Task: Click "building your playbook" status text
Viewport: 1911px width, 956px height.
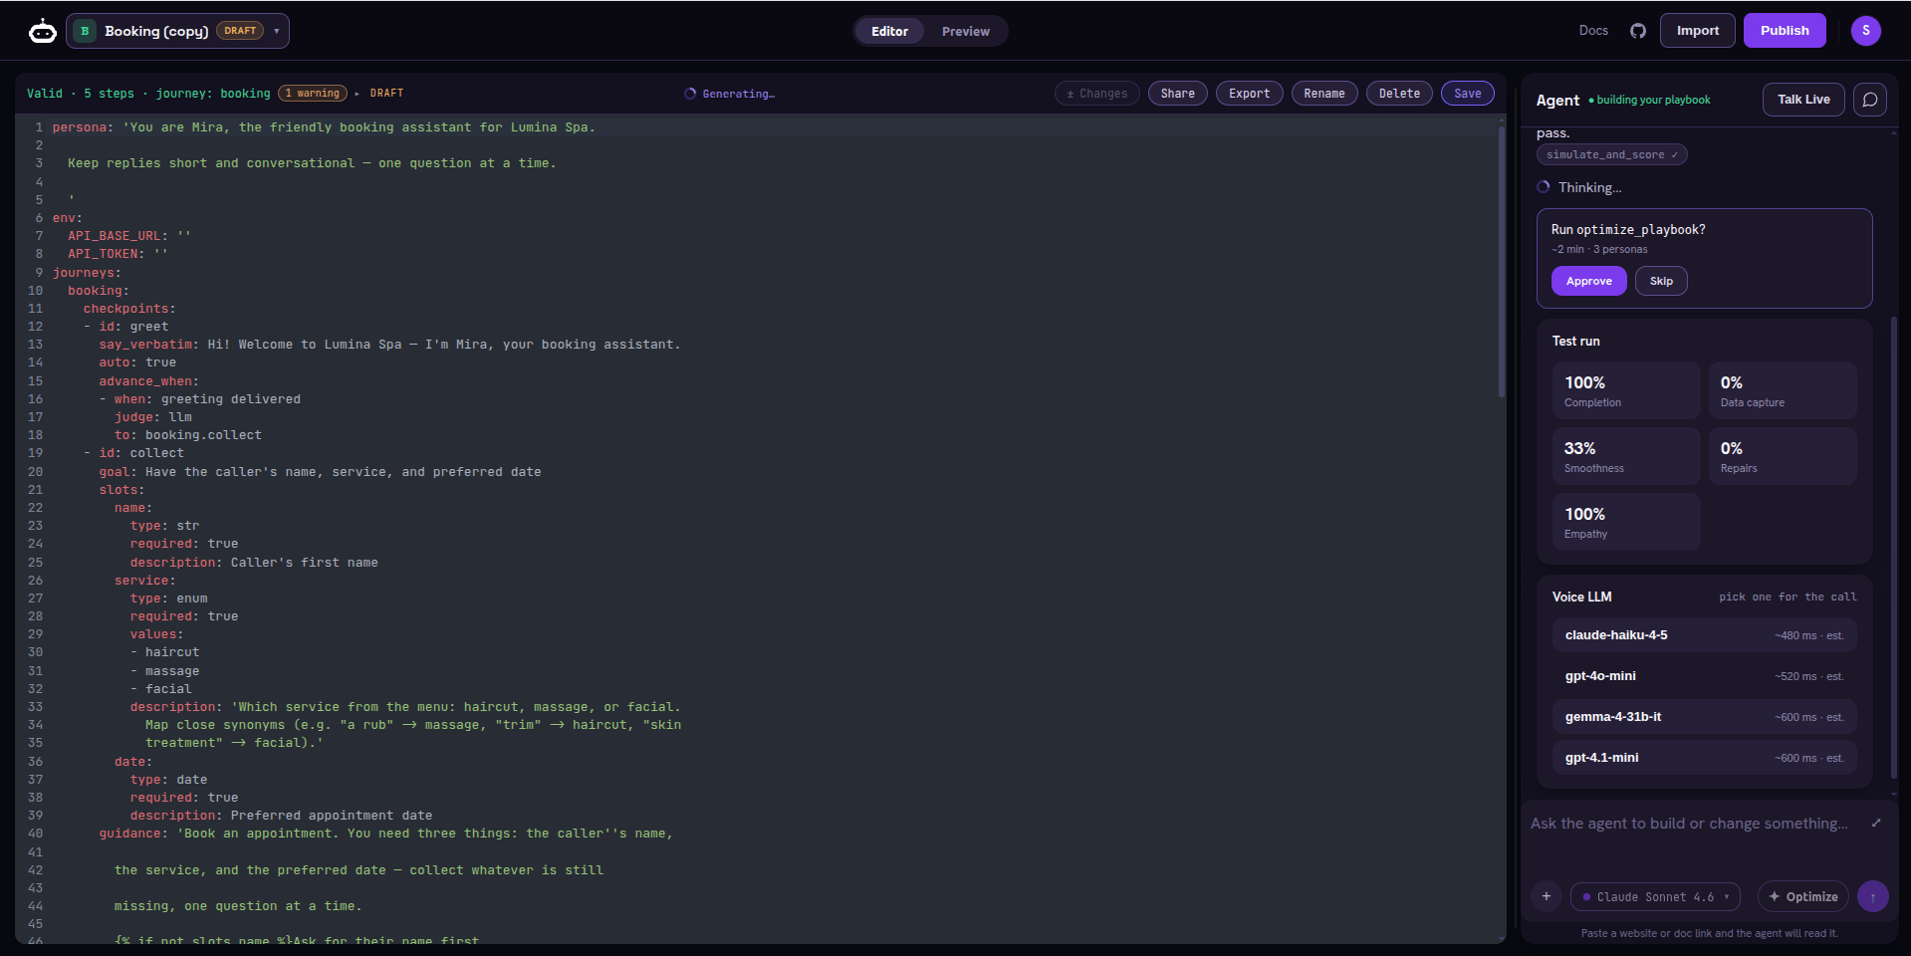Action: [x=1653, y=100]
